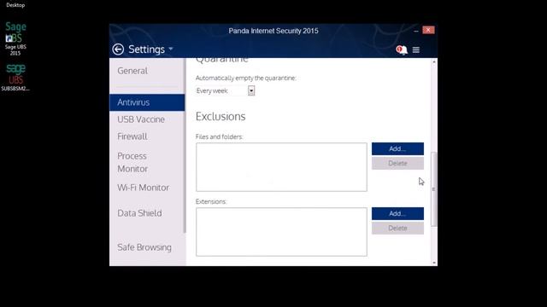
Task: Open the SUBSBSM2 Sage UBS desktop icon
Action: [15, 78]
